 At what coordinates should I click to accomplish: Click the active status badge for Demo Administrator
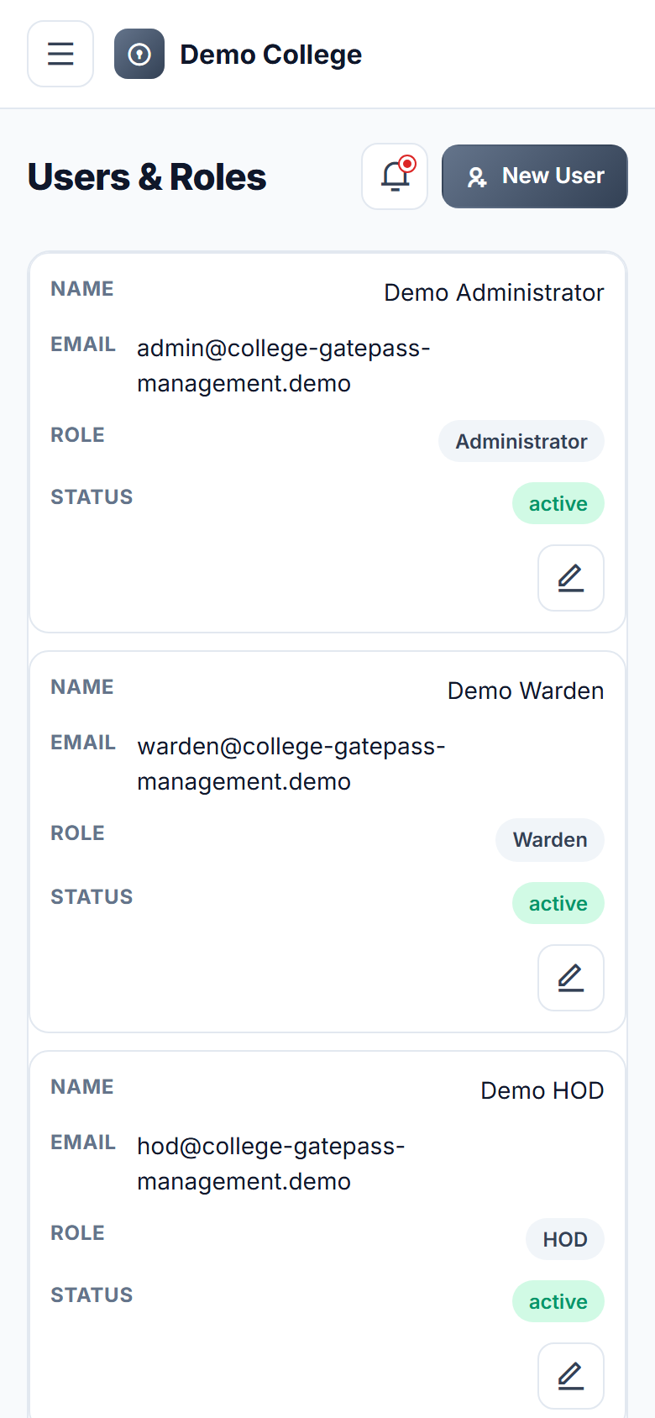(558, 503)
